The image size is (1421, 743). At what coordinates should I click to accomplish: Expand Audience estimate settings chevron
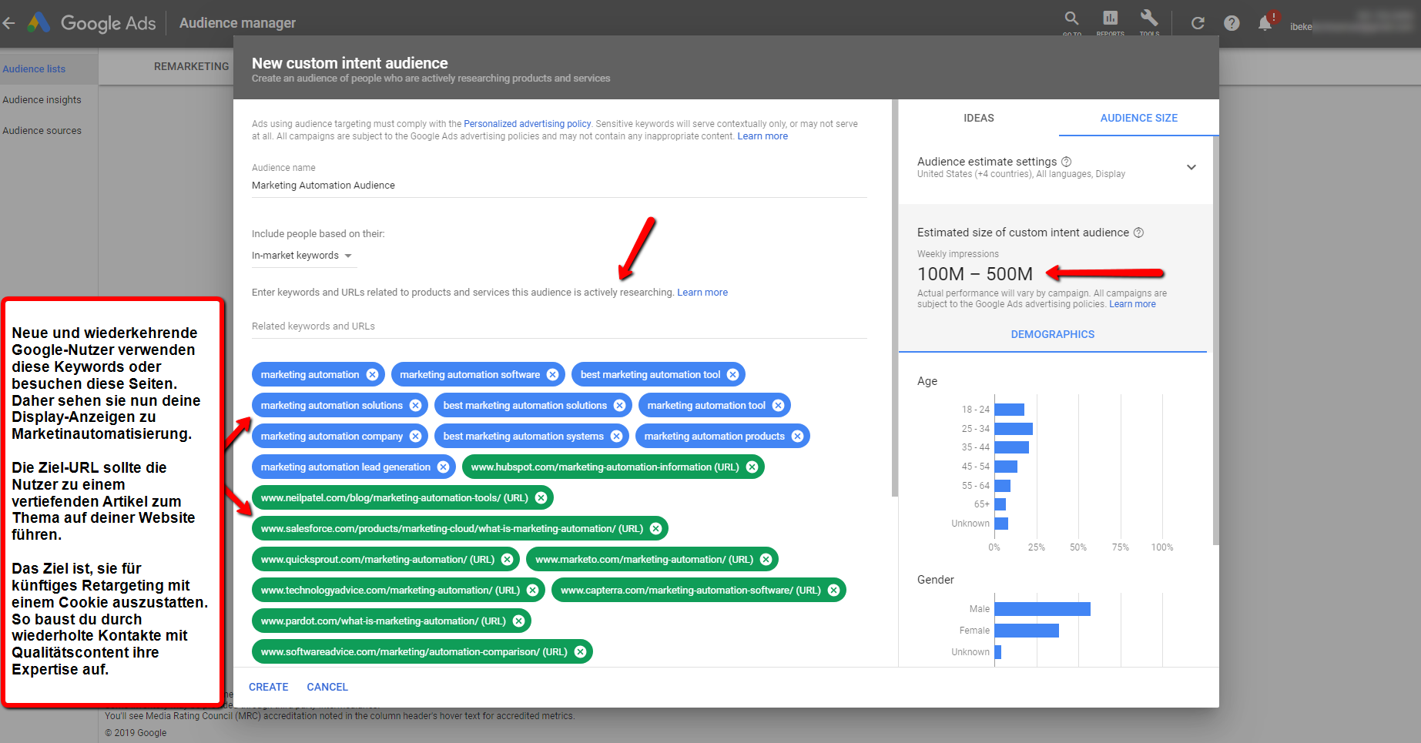1191,167
